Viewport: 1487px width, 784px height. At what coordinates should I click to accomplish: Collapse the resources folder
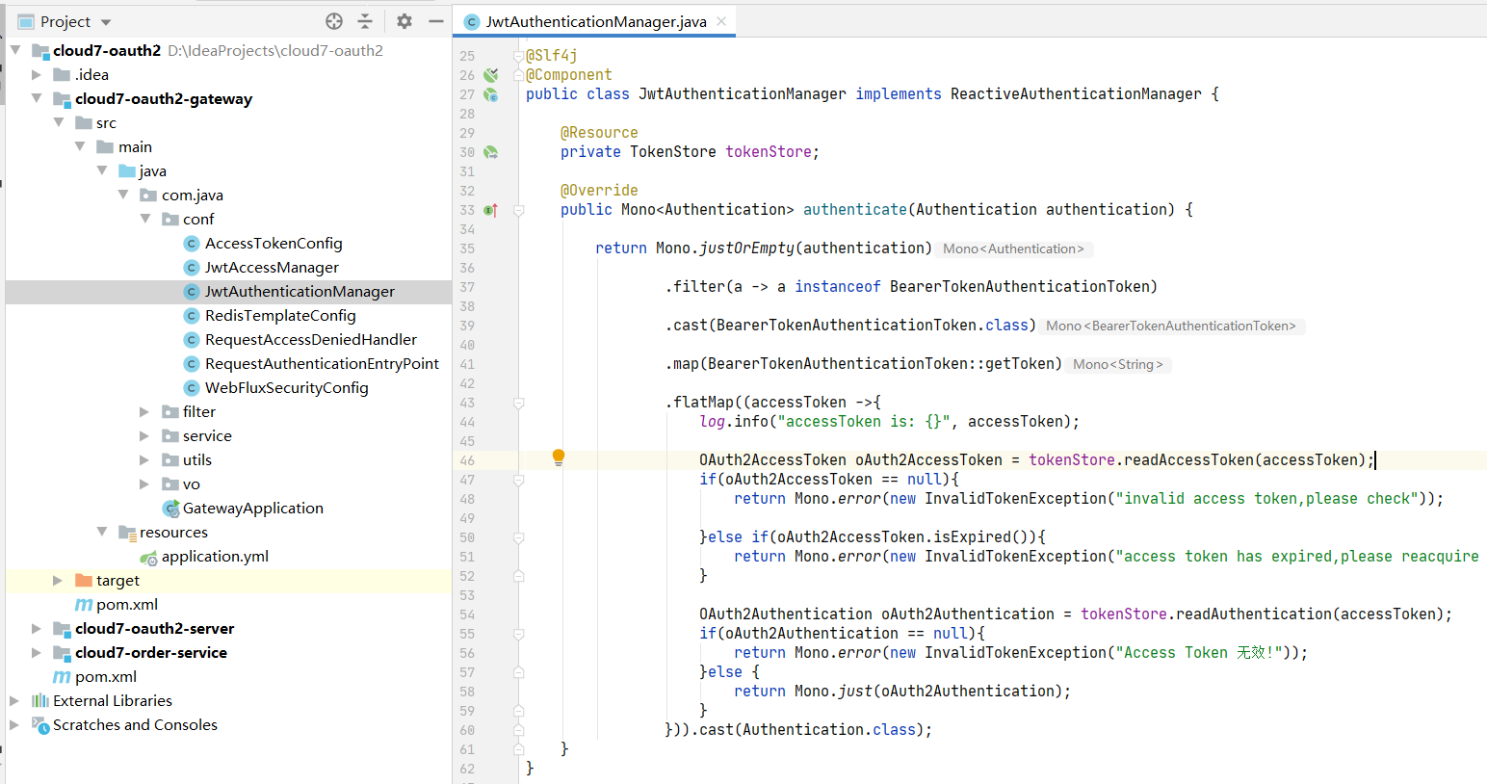pyautogui.click(x=102, y=532)
